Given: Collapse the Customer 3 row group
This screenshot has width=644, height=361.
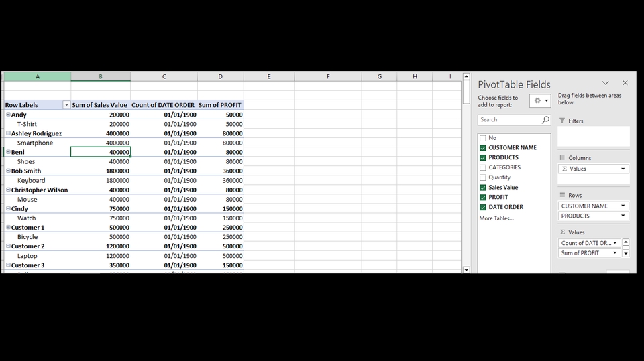Looking at the screenshot, I should [8, 265].
